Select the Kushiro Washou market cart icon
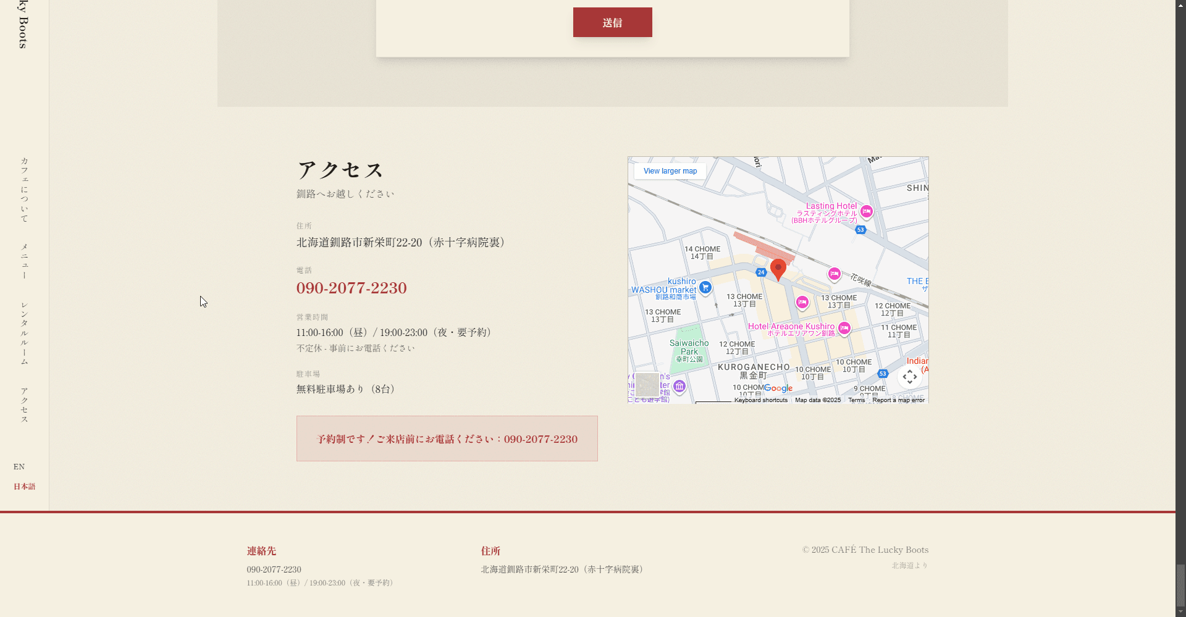 [705, 287]
